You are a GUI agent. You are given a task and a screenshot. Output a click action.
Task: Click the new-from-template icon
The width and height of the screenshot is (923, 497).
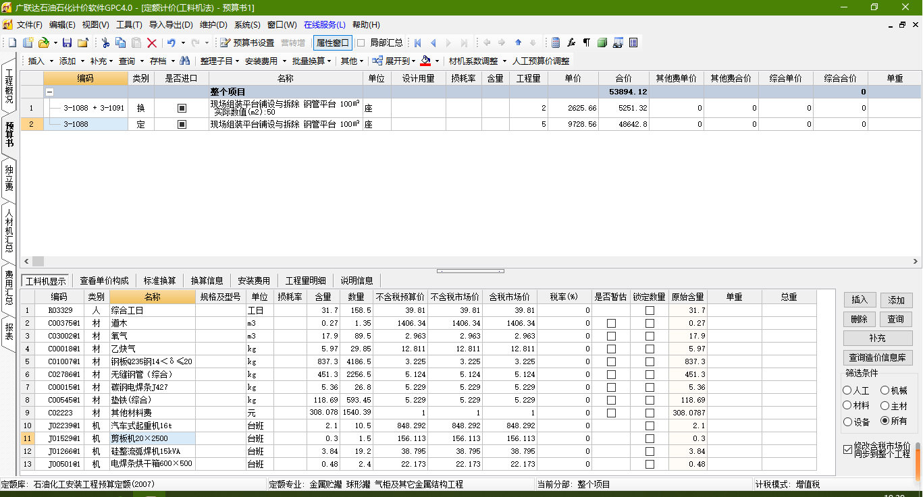(x=28, y=42)
